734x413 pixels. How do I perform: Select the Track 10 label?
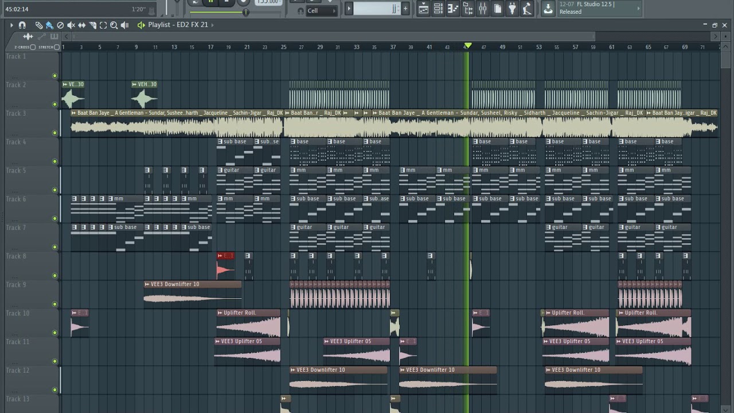click(18, 313)
